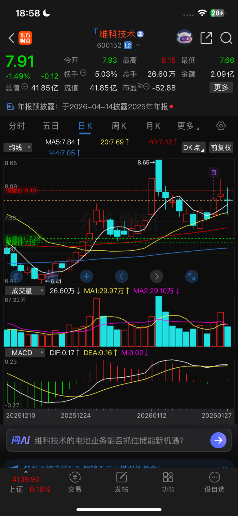Screen dimensions: 238x516
Task: Tap the 自 marker on the chart
Action: click(214, 172)
